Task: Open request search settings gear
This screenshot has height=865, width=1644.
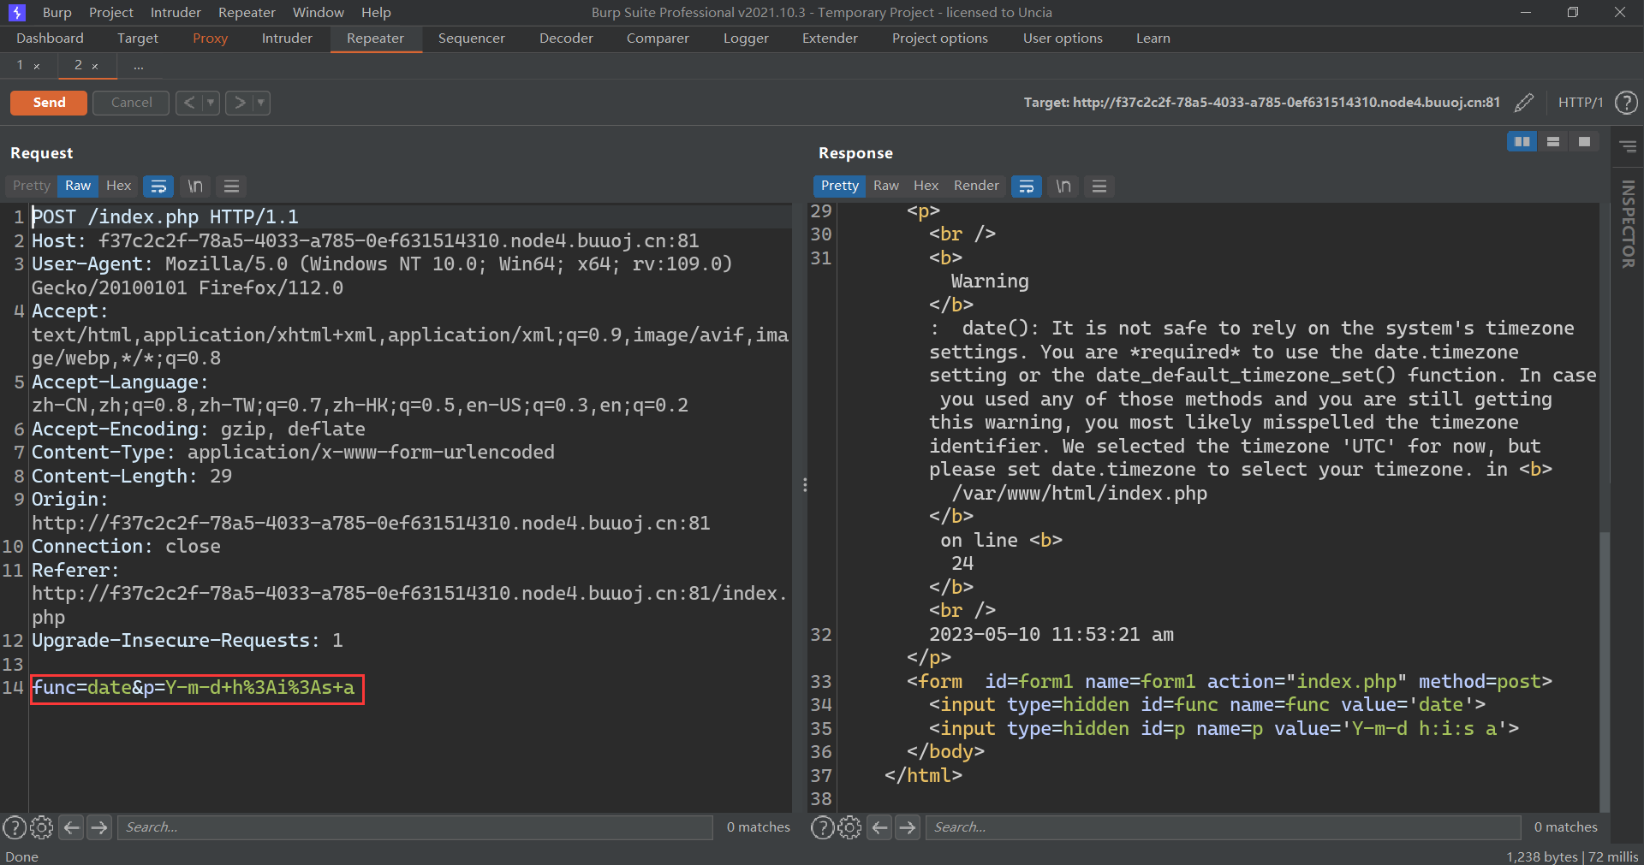Action: (x=42, y=827)
